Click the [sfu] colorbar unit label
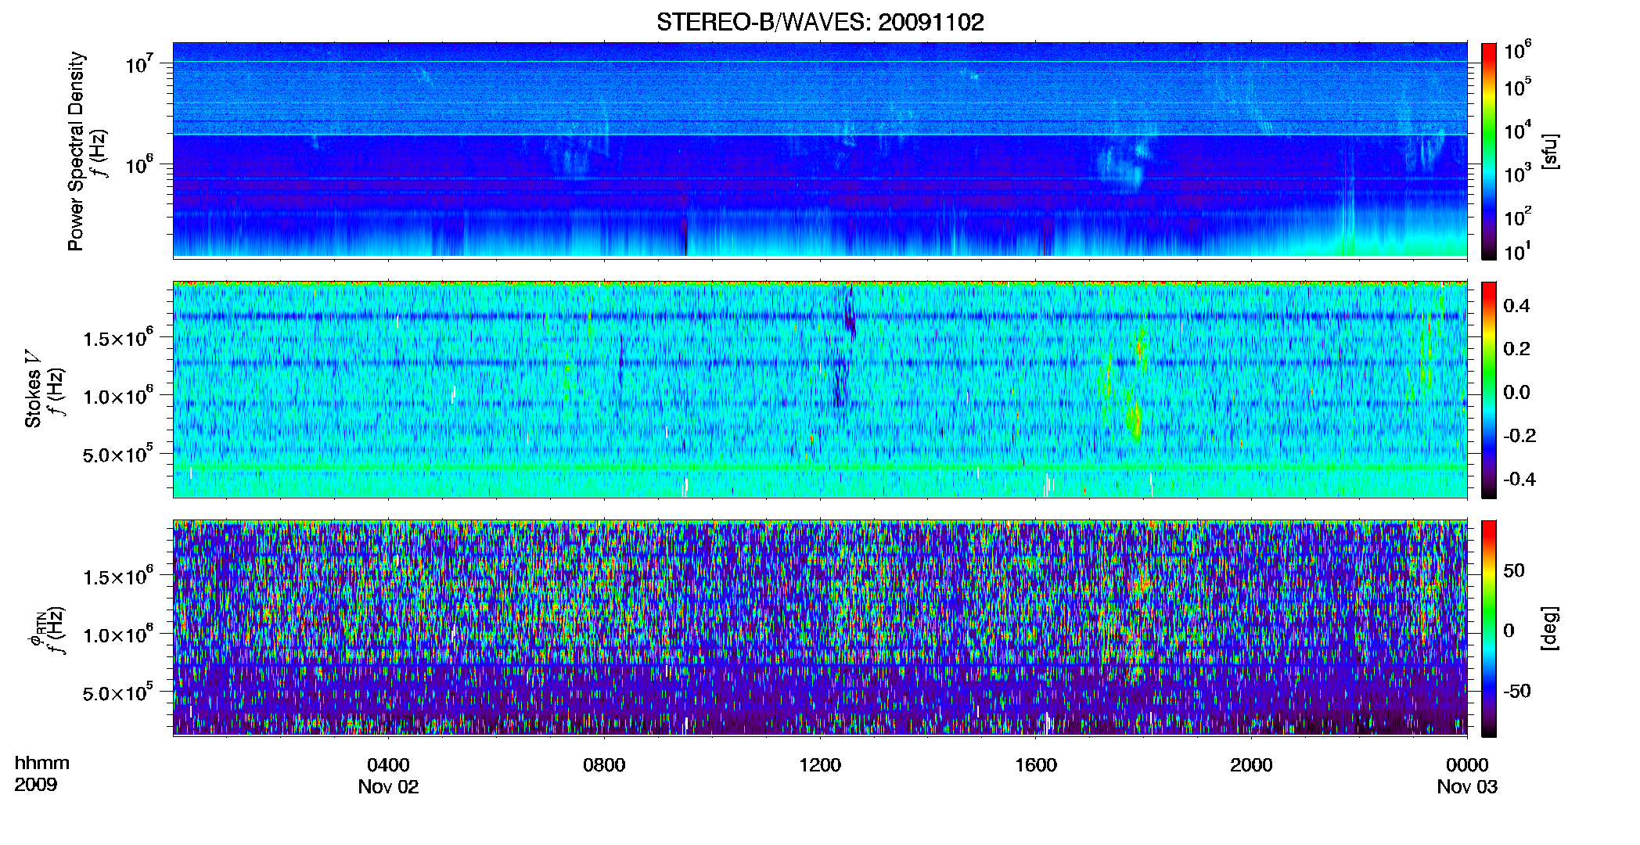Viewport: 1640px width, 845px height. pyautogui.click(x=1550, y=151)
